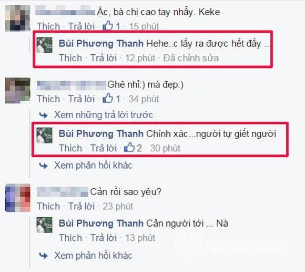305x272 pixels.
Task: Click reply arrow icon beside last 'Xem phản hồi khác'
Action: pos(43,256)
